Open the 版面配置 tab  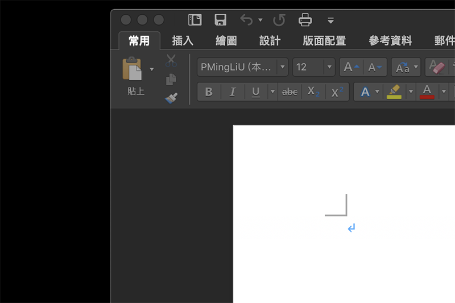tap(324, 40)
